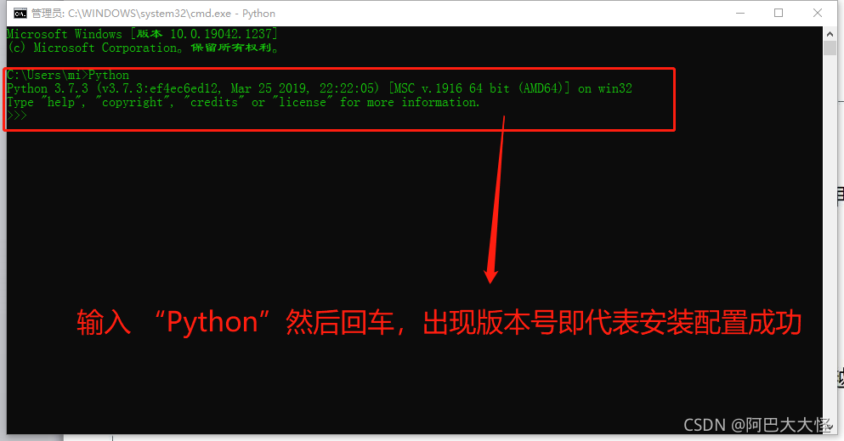Click at the >>> Python prompt
The width and height of the screenshot is (844, 441).
click(17, 116)
